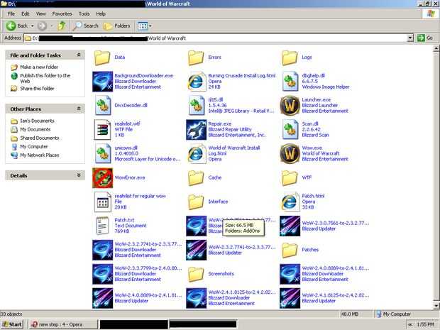This screenshot has height=330, width=440.
Task: Open the Tools menu
Action: click(84, 13)
